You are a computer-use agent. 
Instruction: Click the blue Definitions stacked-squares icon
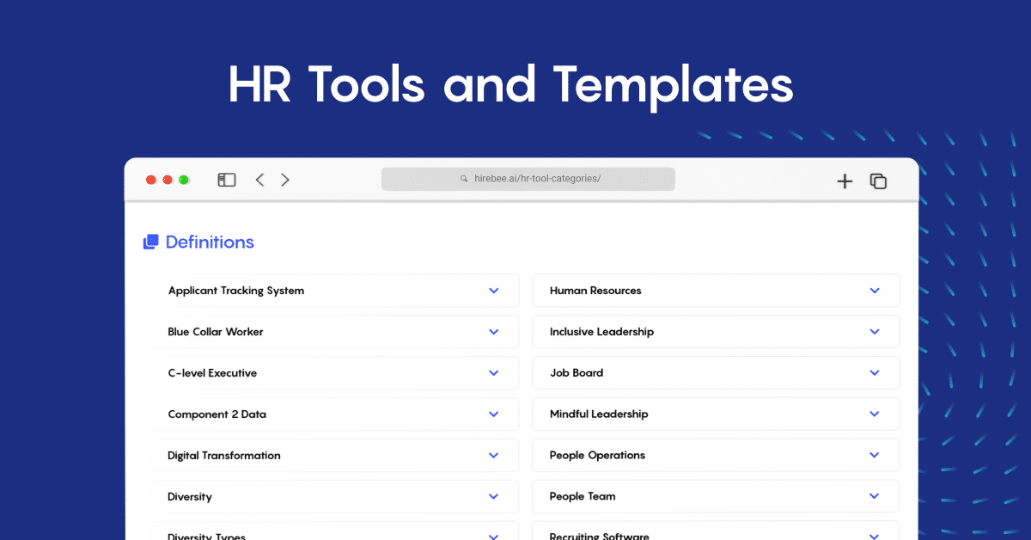tap(150, 242)
